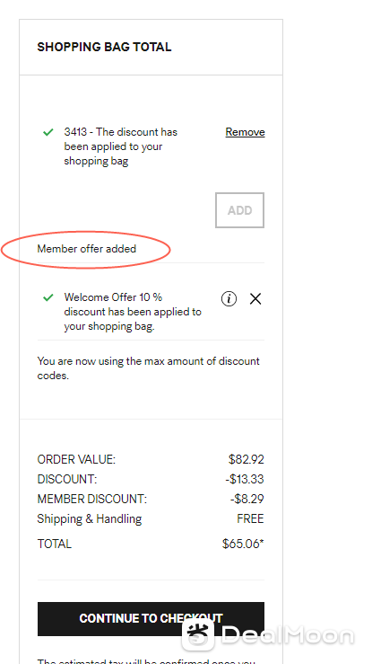This screenshot has height=664, width=372.
Task: Click the DealMoon logo icon
Action: [x=198, y=634]
